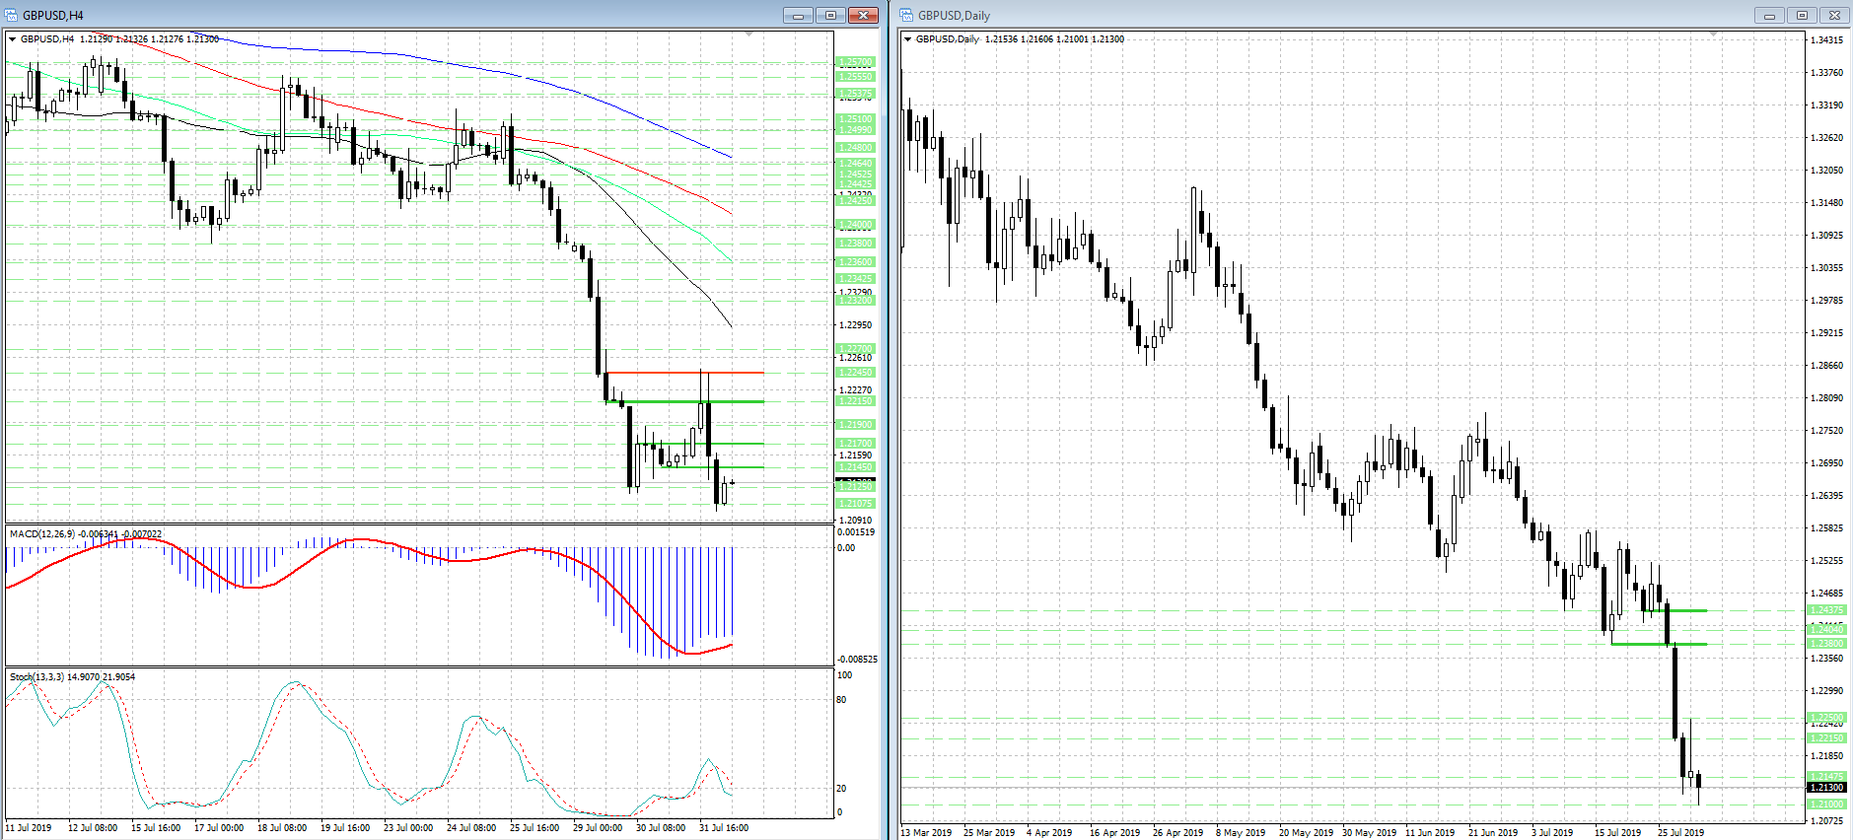Click the chart shift triangle marker in the Daily chart

click(x=1714, y=35)
